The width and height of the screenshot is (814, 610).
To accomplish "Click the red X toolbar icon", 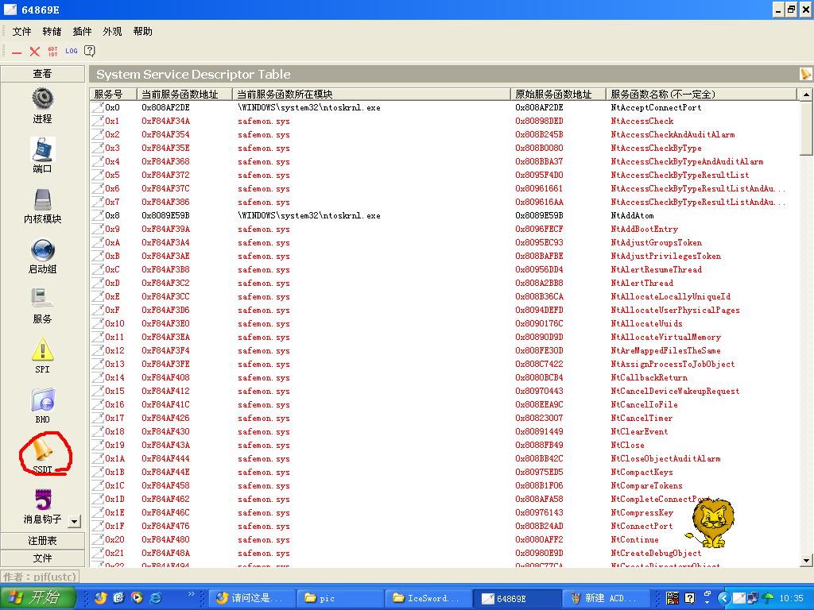I will coord(34,51).
